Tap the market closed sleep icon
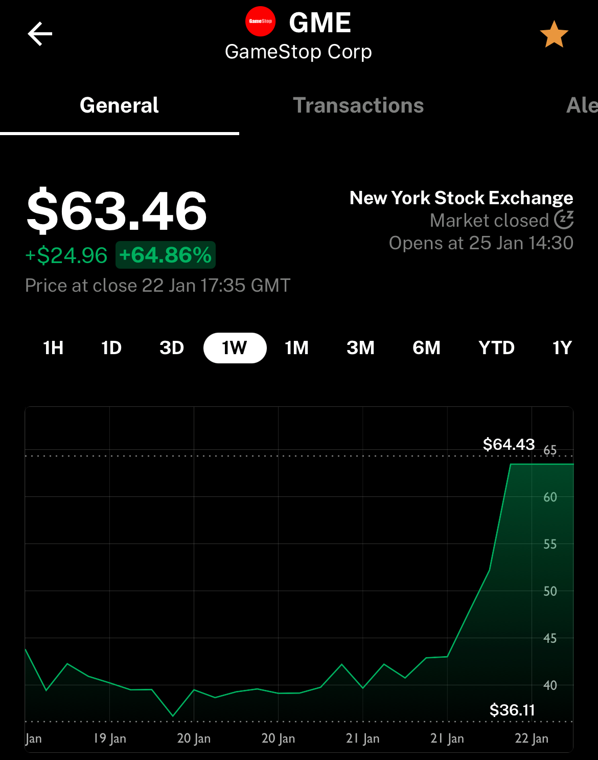Viewport: 598px width, 760px height. tap(564, 220)
